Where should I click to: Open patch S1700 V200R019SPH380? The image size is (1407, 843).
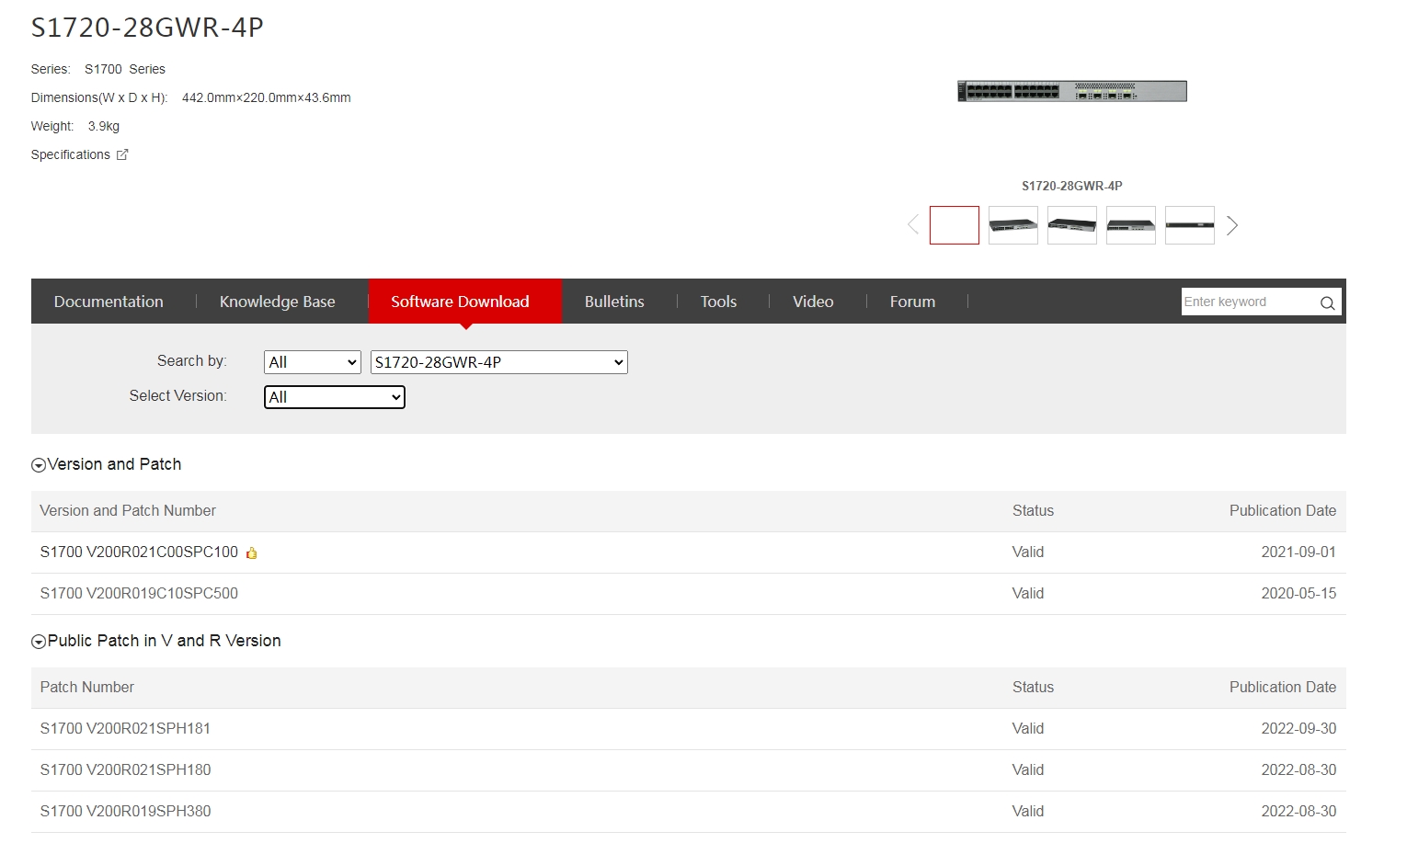(x=125, y=812)
